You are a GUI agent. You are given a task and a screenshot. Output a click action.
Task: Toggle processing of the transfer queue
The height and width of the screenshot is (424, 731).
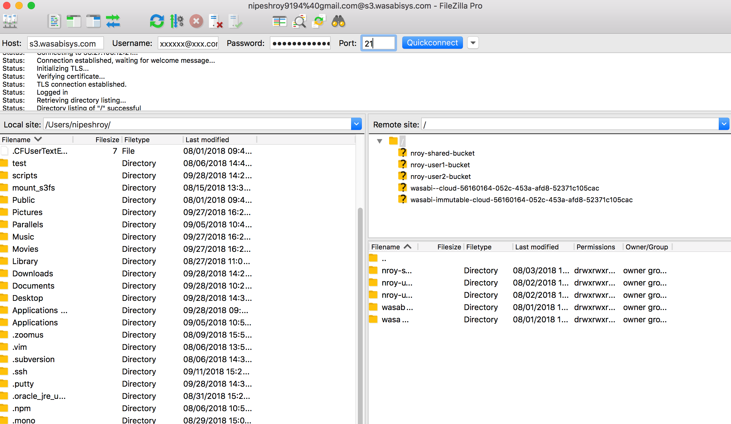pos(177,21)
